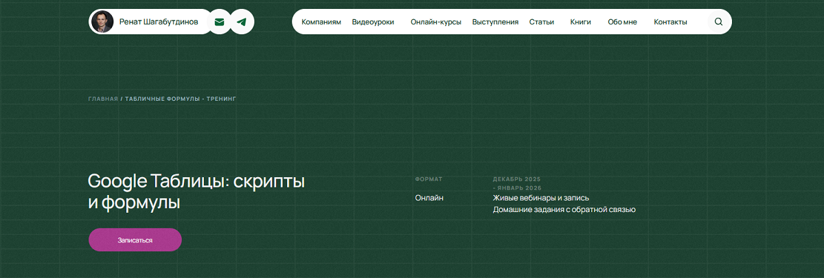Viewport: 824px width, 278px height.
Task: Go to Контакты page
Action: pos(670,22)
